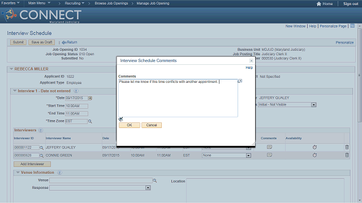
Task: Click spell check icon below comments box
Action: [120, 119]
